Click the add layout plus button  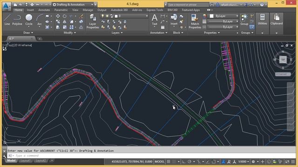click(52, 161)
